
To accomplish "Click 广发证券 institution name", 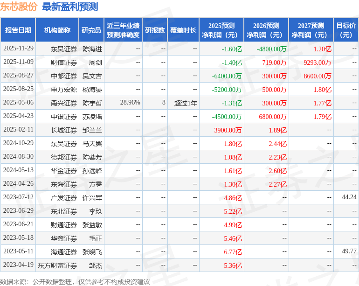I will click(64, 198).
